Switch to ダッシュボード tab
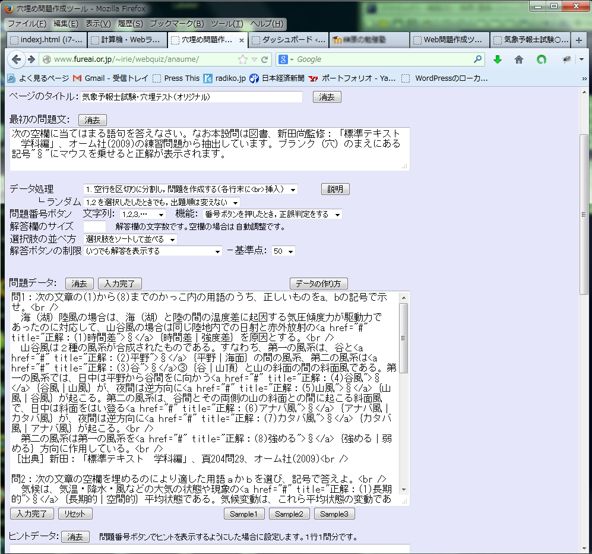 tap(289, 40)
